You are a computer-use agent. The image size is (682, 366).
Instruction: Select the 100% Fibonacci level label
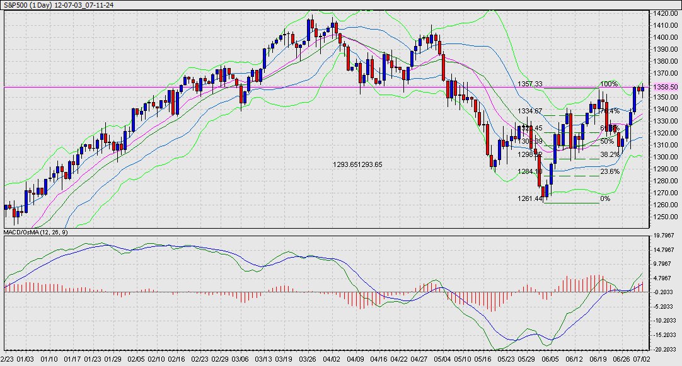click(608, 84)
